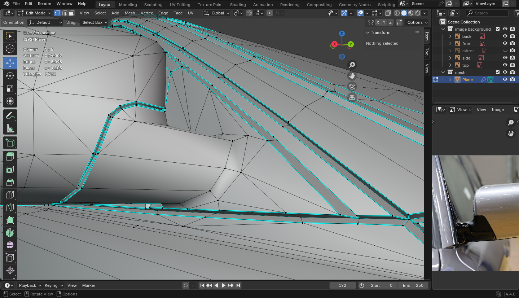The height and width of the screenshot is (298, 519).
Task: Enable edge select mode
Action: coord(65,13)
